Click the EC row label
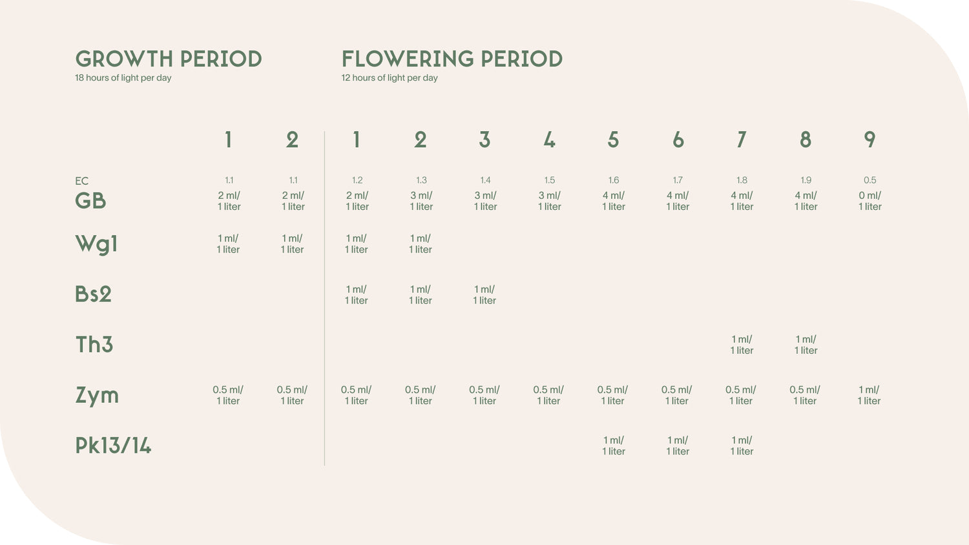This screenshot has width=969, height=545. 81,181
